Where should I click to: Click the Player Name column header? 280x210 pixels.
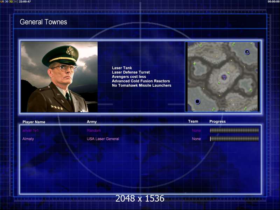[34, 122]
